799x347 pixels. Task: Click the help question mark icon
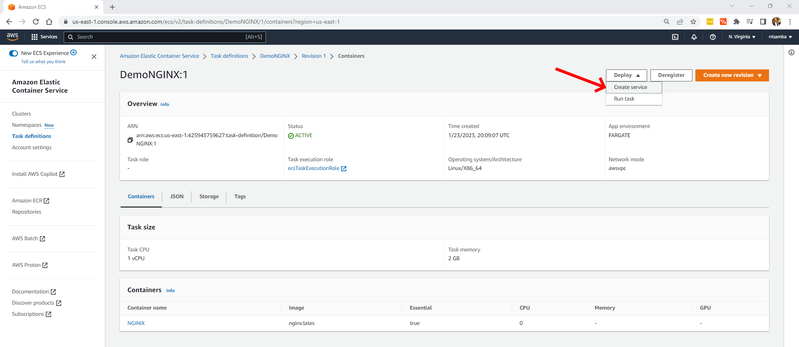pos(712,37)
